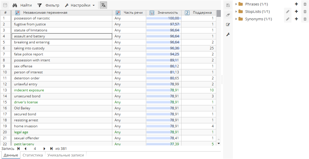The height and width of the screenshot is (159, 309).
Task: Click plus icon for StopLists
Action: tap(296, 11)
